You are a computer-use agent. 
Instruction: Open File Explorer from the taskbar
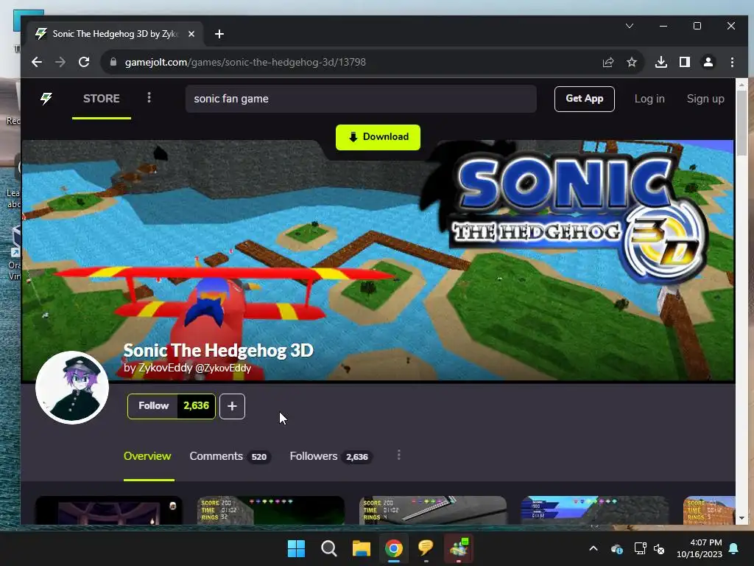pyautogui.click(x=361, y=548)
